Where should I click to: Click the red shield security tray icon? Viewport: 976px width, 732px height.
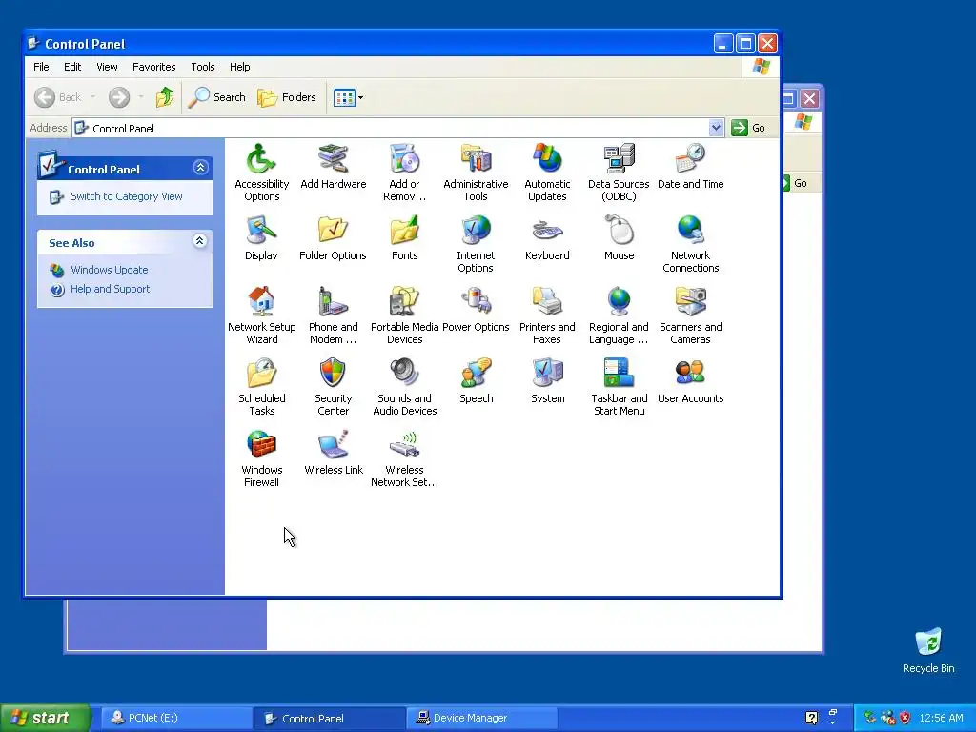(905, 718)
